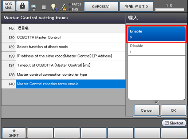188x139 pixels.
Task: Choose the Enable option with value 0
Action: pos(157,34)
